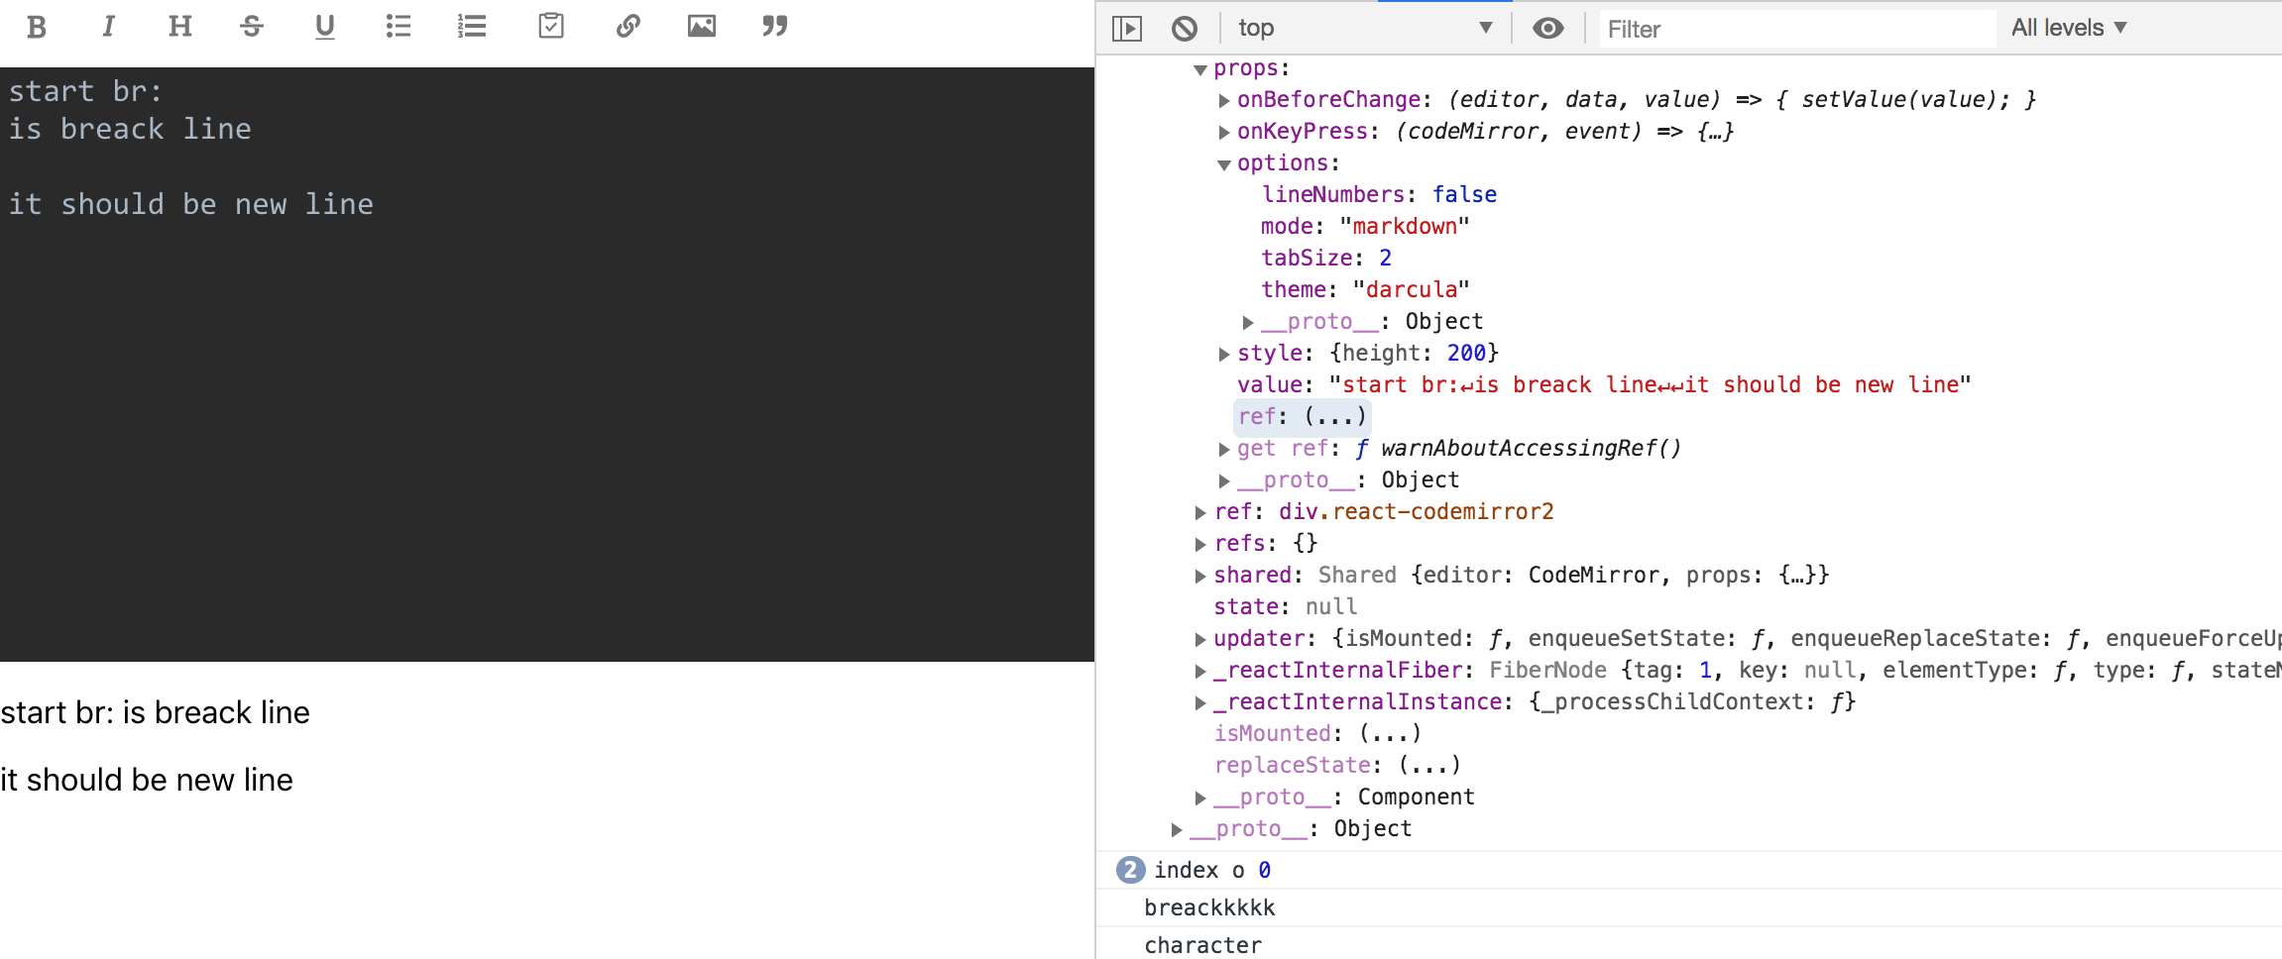This screenshot has width=2282, height=959.
Task: Invoke the 'replaceState: (...)' getter
Action: (1429, 766)
